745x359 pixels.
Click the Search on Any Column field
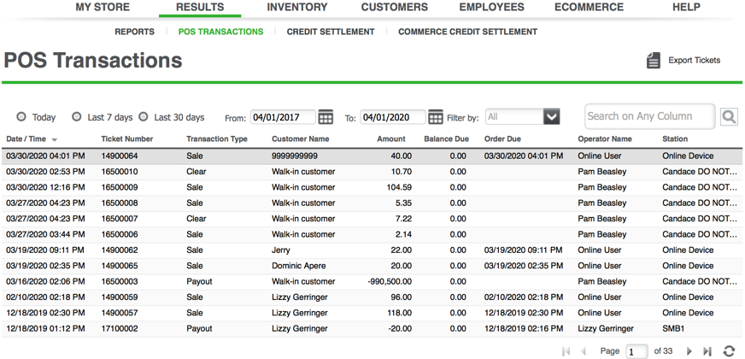click(650, 116)
